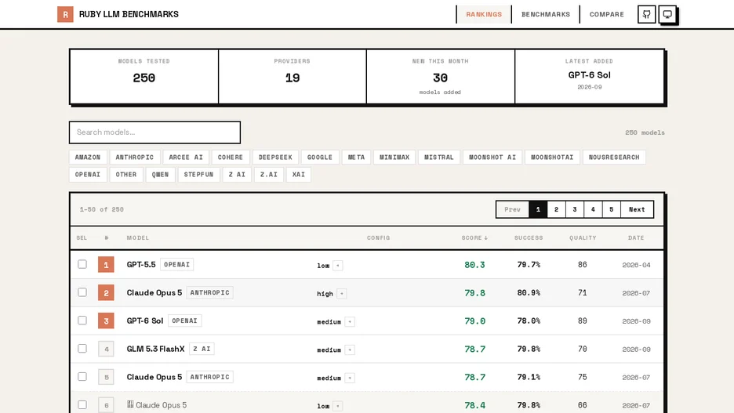
Task: Filter by Qwen provider
Action: pos(160,175)
